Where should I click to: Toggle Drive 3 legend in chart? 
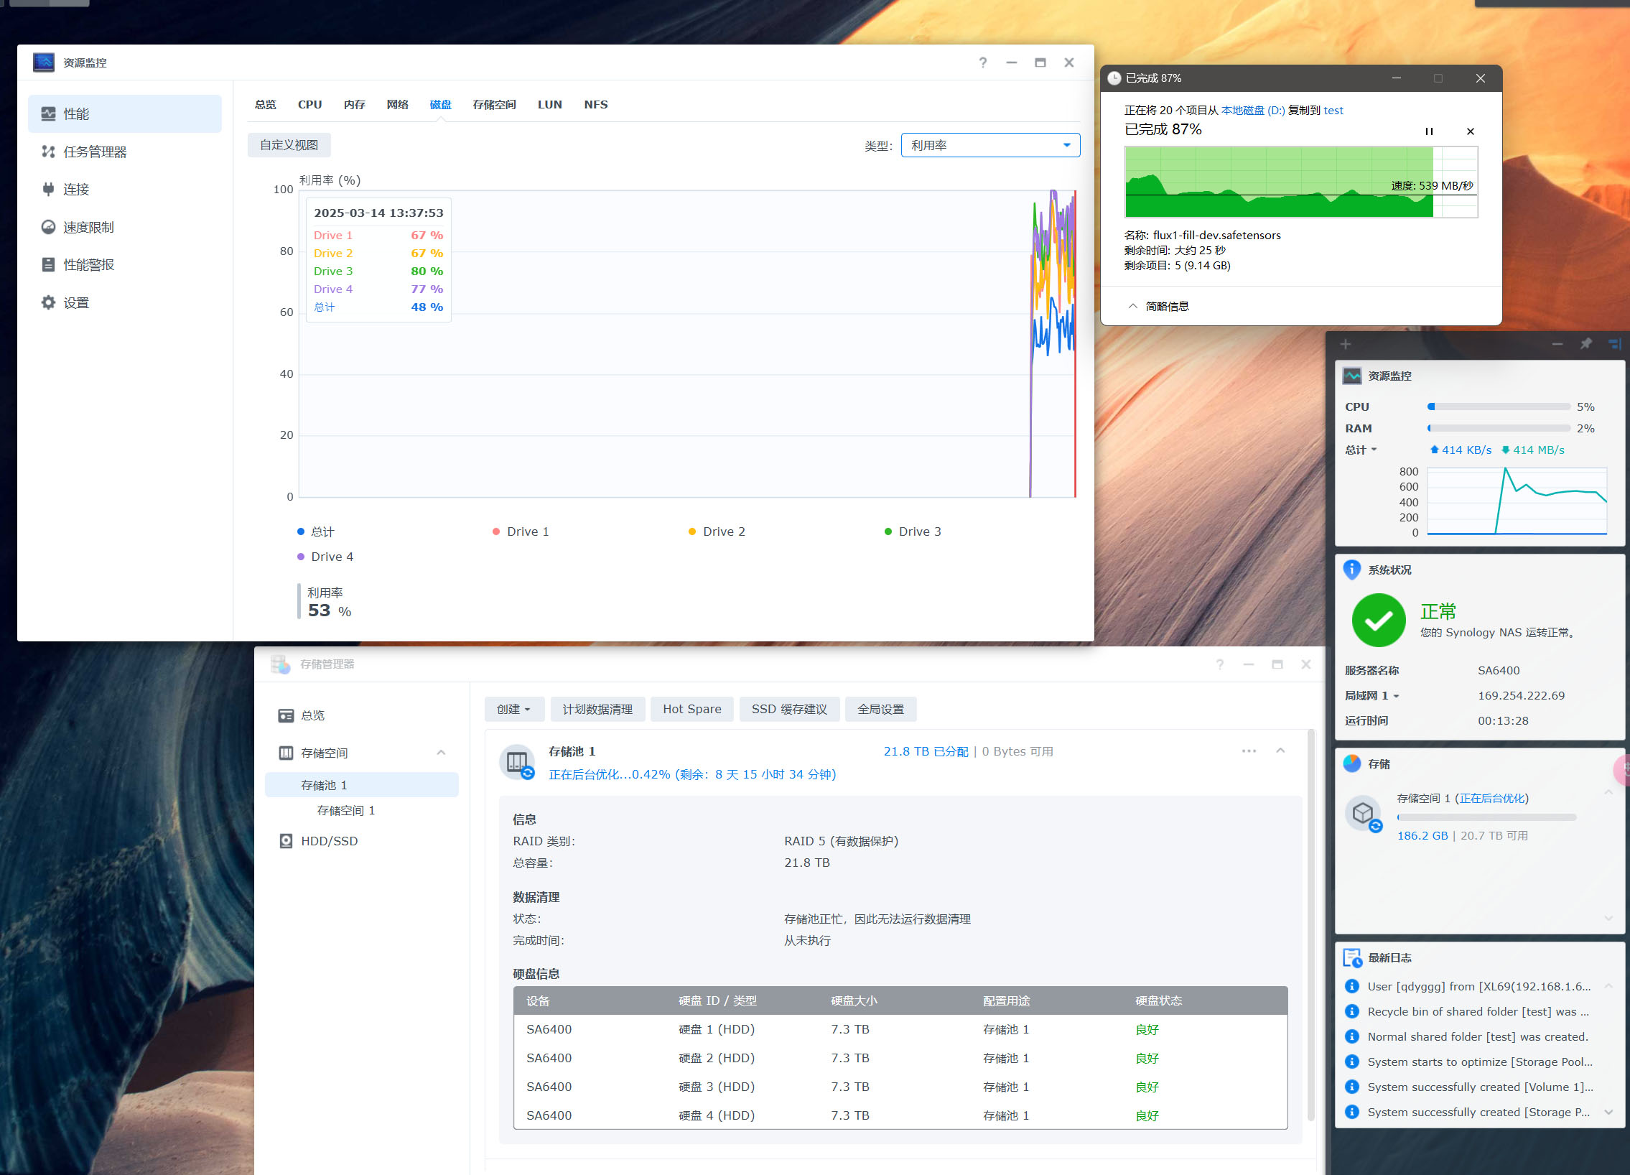click(913, 531)
